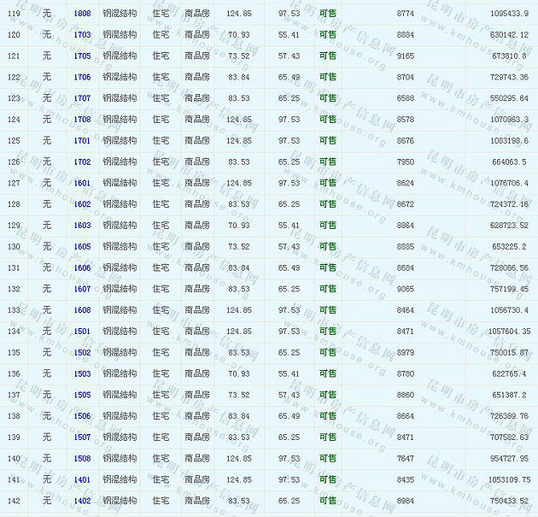Click room 1501 link
The image size is (538, 517).
(82, 332)
